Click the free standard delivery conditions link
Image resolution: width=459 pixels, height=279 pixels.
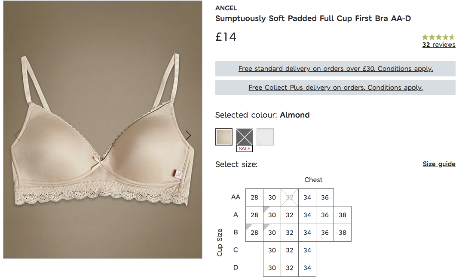[x=335, y=69]
